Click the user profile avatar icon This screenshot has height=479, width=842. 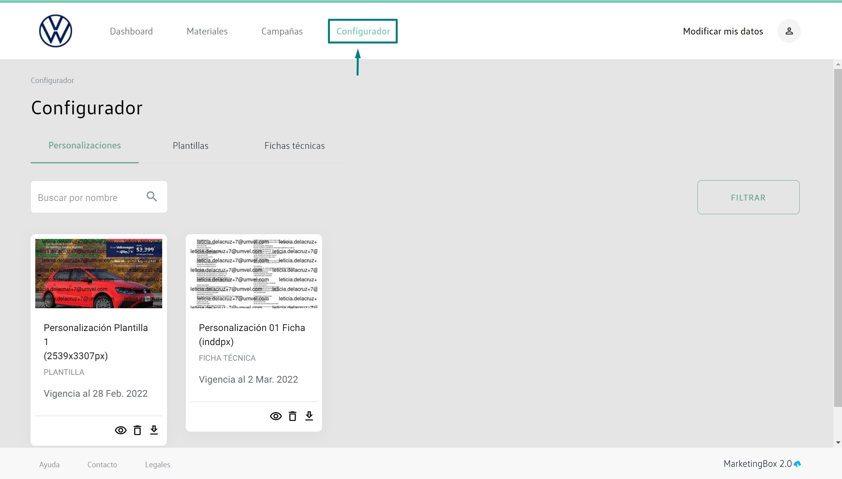point(789,31)
